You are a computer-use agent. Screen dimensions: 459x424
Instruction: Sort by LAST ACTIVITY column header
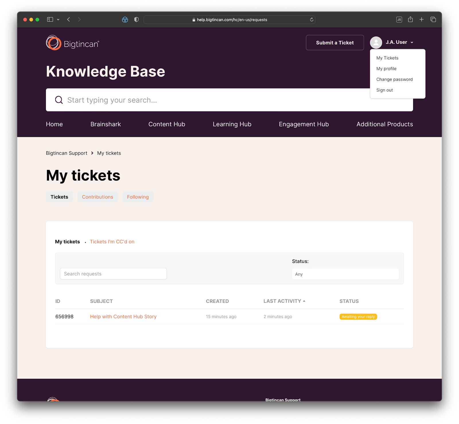pyautogui.click(x=284, y=301)
